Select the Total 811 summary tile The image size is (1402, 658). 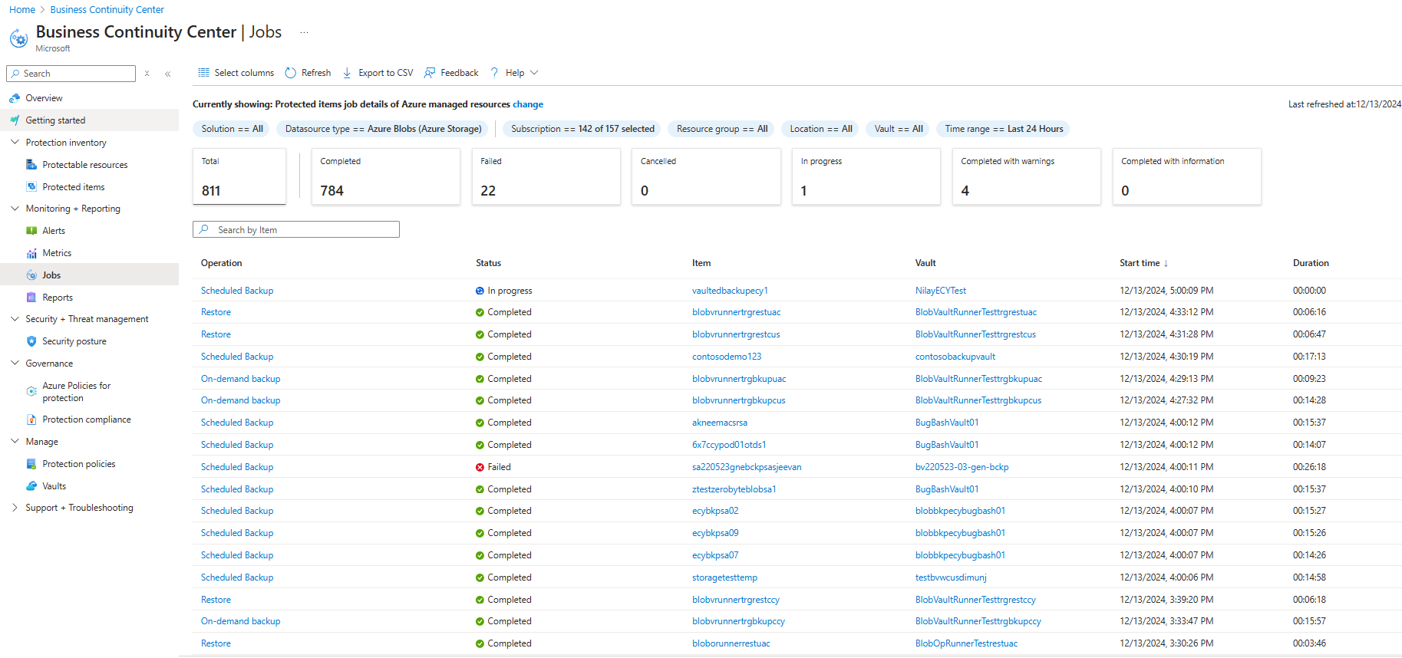pyautogui.click(x=239, y=176)
